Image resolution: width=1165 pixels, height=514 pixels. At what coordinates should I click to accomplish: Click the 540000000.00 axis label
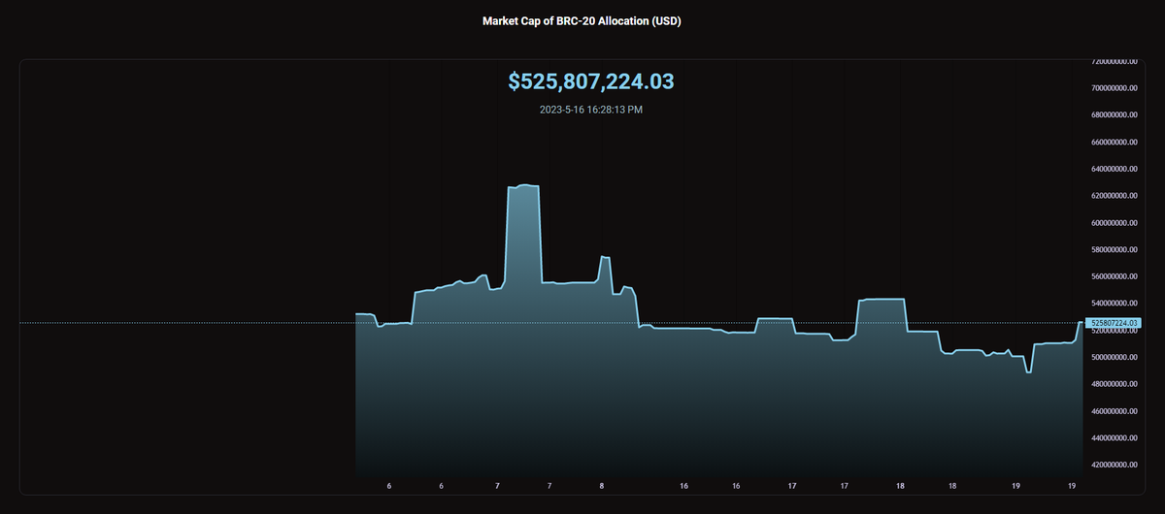[x=1114, y=304]
